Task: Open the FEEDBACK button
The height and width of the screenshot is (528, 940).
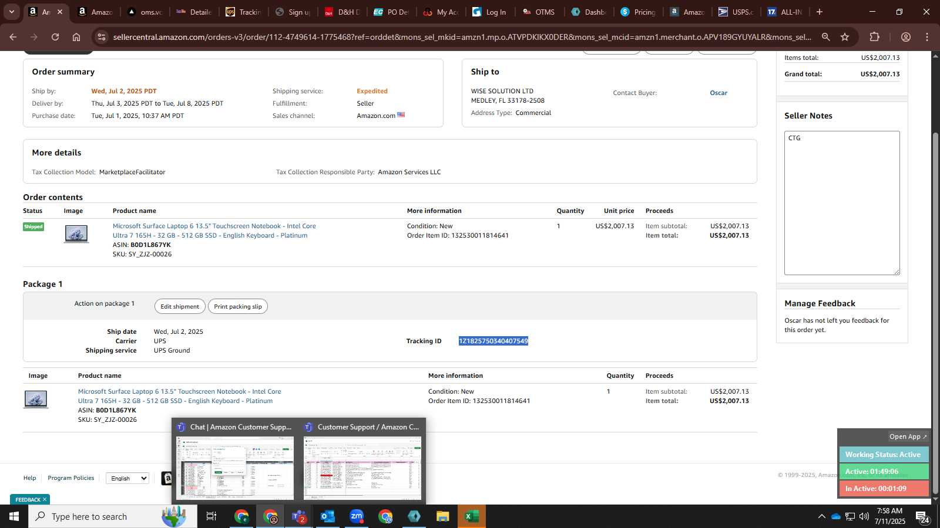Action: point(28,499)
